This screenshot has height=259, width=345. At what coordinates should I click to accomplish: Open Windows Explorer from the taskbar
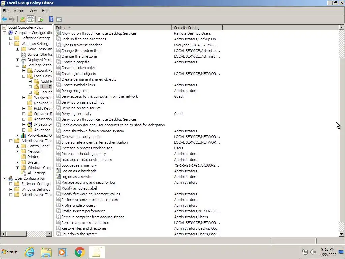click(46, 252)
